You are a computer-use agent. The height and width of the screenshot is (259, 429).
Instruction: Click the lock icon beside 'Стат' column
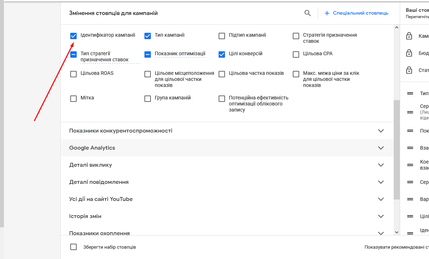tap(409, 70)
